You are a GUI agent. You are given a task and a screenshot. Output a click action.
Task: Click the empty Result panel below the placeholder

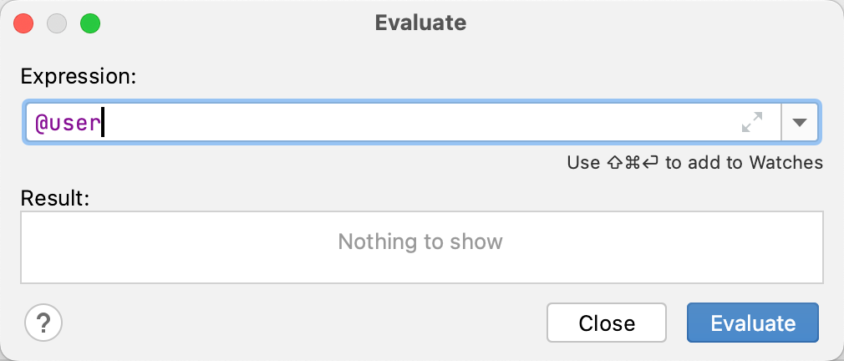tap(420, 269)
